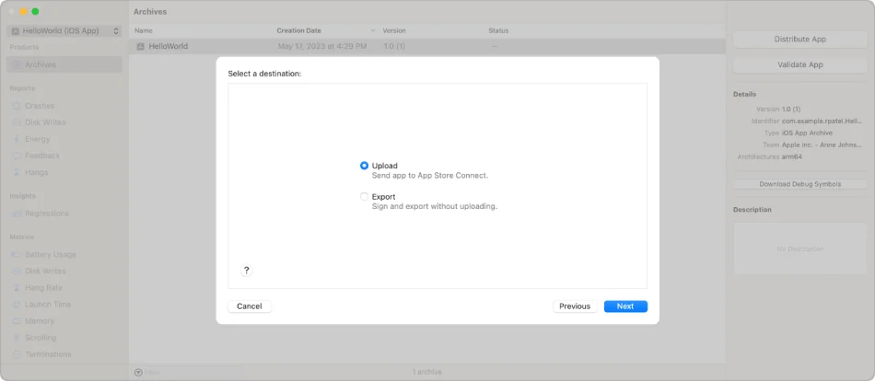Image resolution: width=875 pixels, height=381 pixels.
Task: Click the Crashes sidebar icon
Action: point(17,106)
